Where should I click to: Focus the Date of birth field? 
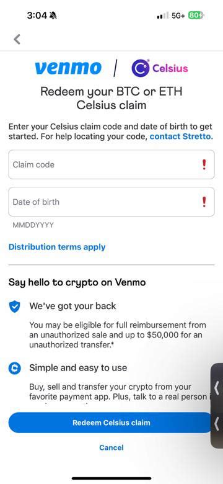(x=111, y=202)
